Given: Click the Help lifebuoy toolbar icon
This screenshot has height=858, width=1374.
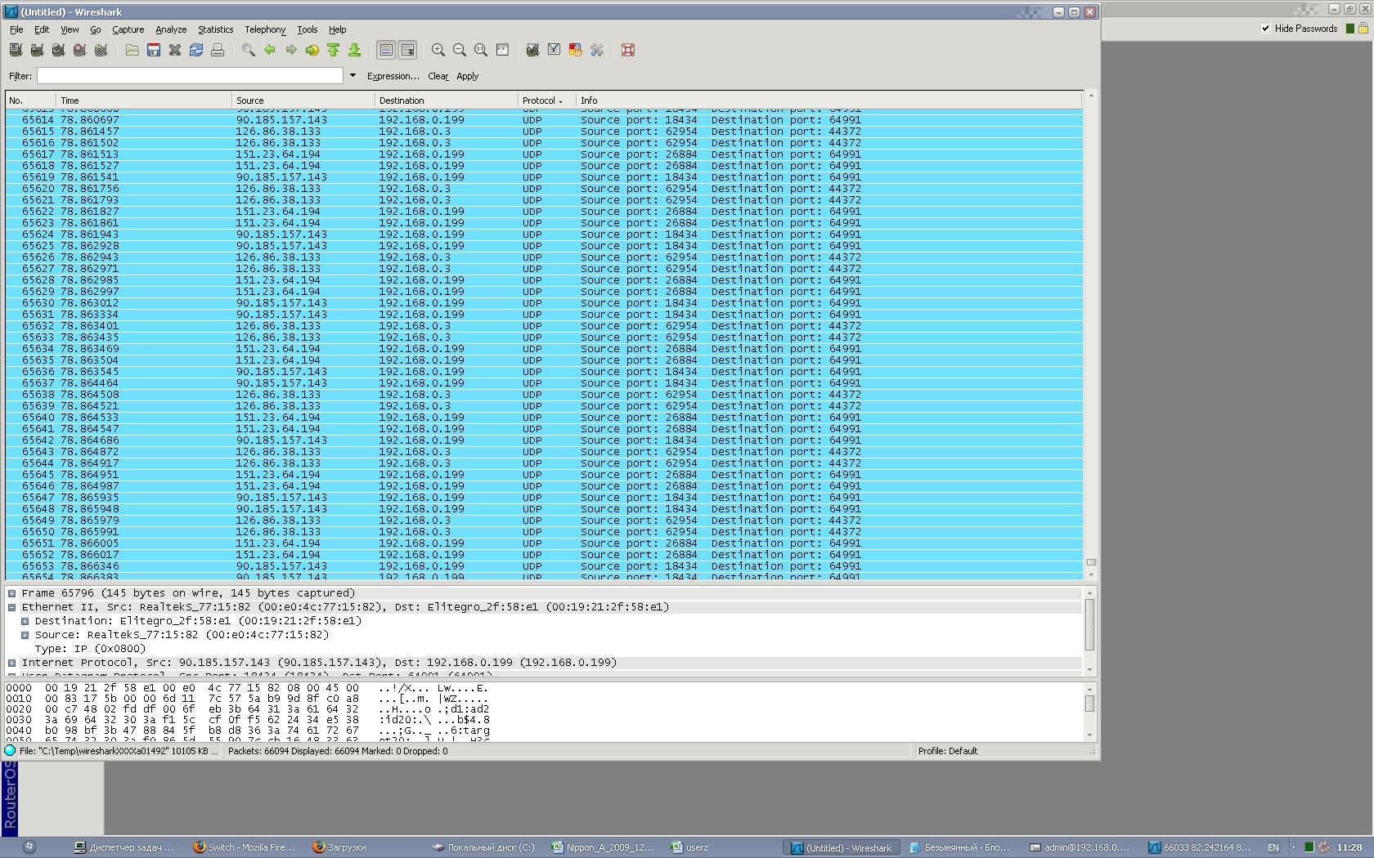Looking at the screenshot, I should click(x=628, y=51).
